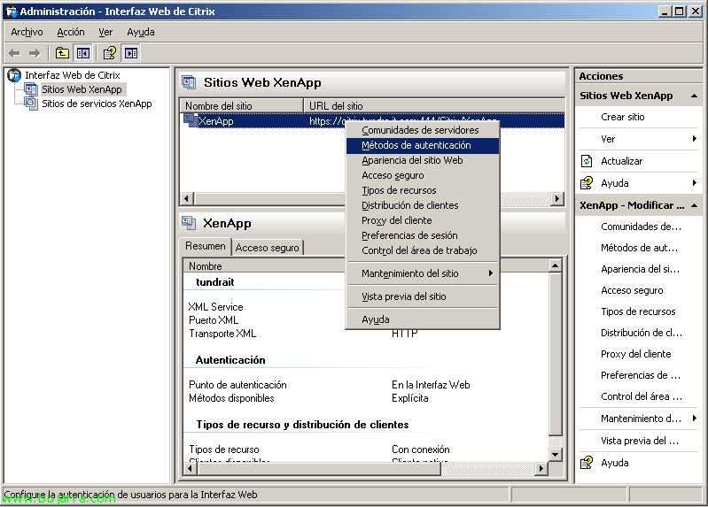Open the Acción menu
Image resolution: width=708 pixels, height=507 pixels.
[x=70, y=32]
